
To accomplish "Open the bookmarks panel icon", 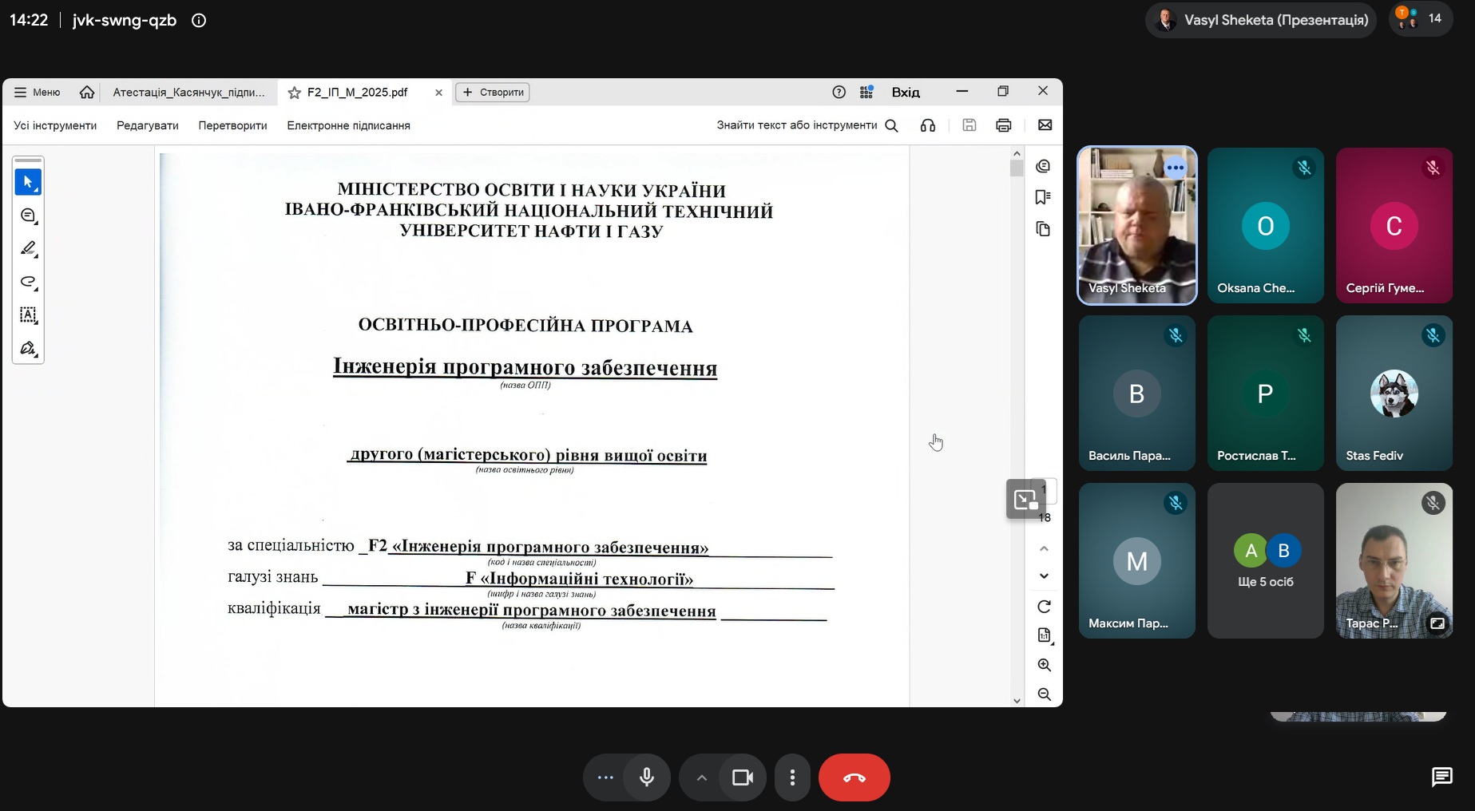I will tap(1043, 197).
